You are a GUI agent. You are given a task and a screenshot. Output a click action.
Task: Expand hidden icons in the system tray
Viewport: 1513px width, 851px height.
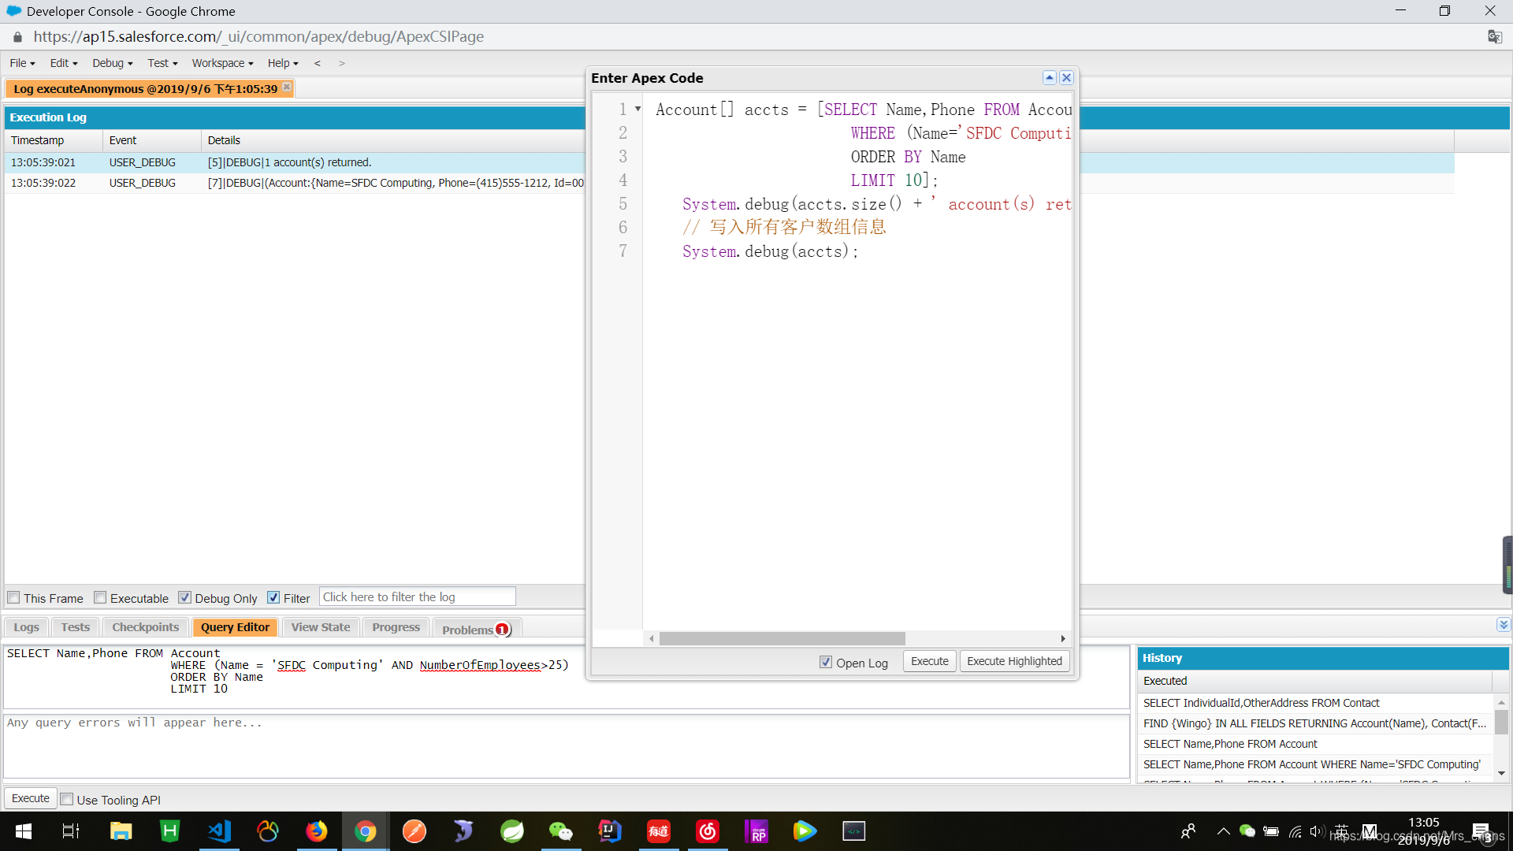coord(1223,831)
